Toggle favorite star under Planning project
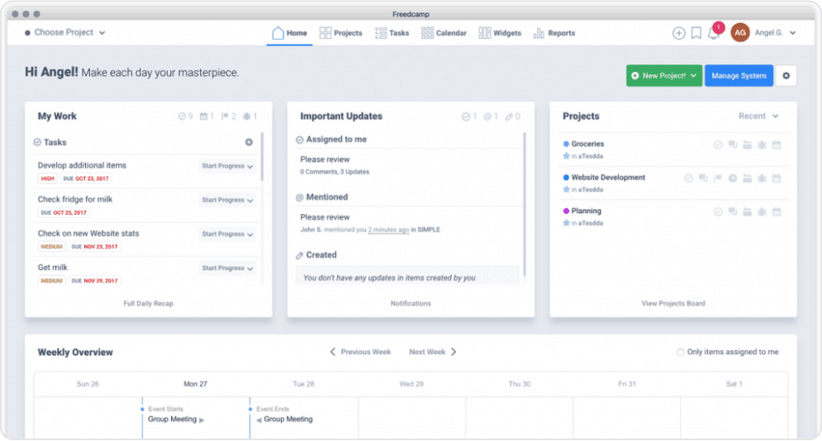The image size is (822, 441). coord(566,223)
